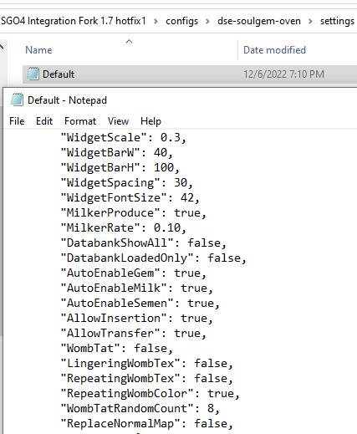
Task: Click the "ReplaceNormalMap": false line
Action: tap(147, 423)
